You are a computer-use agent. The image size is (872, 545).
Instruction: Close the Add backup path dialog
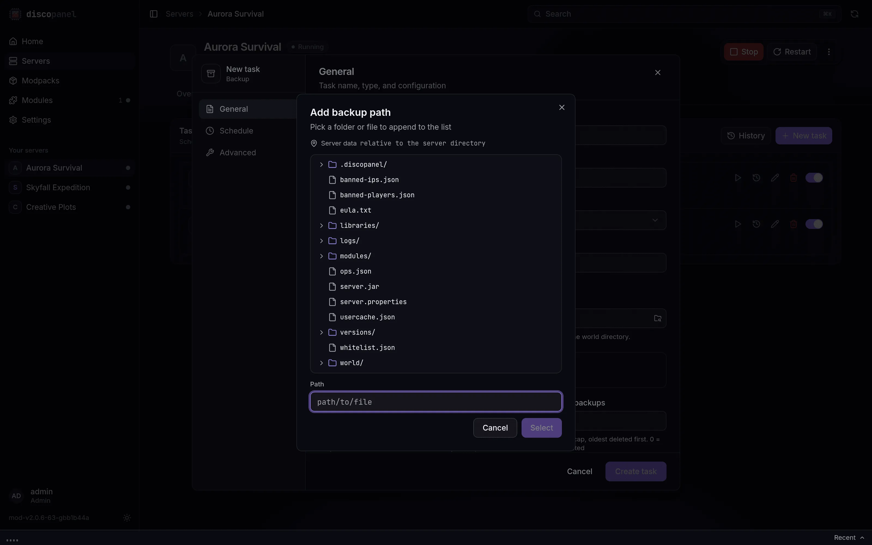561,107
